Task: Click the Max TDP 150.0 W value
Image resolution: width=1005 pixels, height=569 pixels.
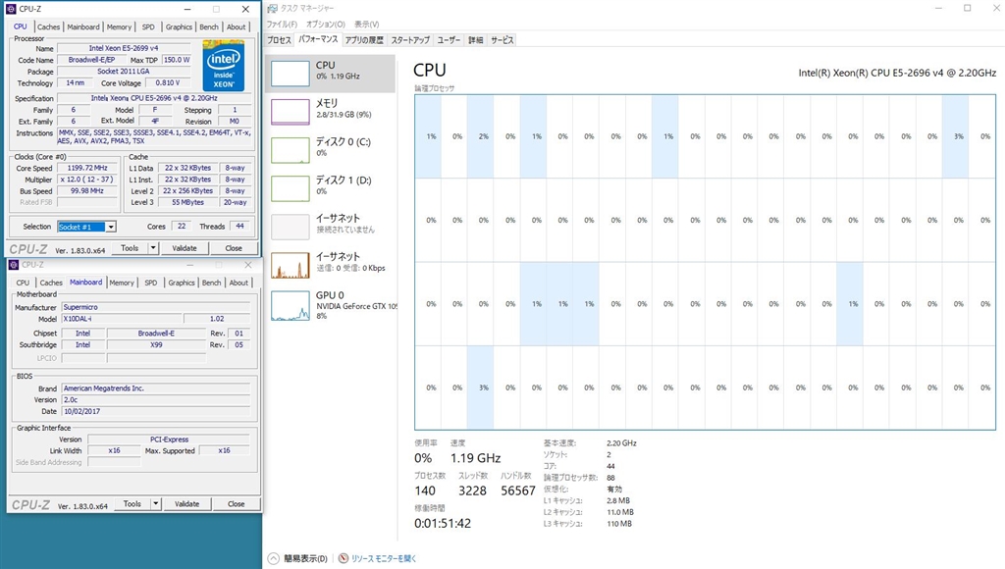Action: 177,60
